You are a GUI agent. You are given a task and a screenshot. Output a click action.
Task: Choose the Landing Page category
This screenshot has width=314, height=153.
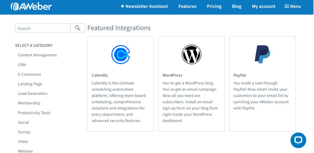[30, 84]
